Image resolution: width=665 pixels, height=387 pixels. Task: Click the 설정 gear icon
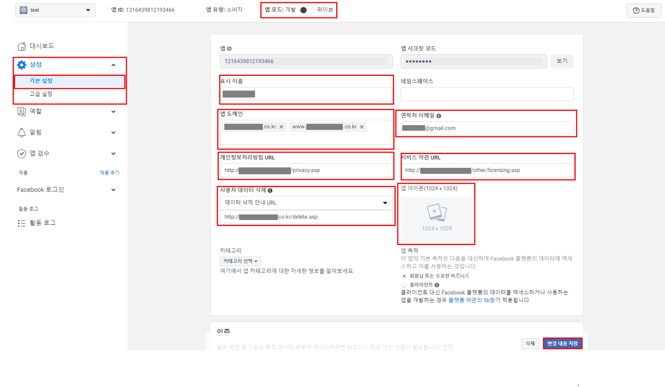point(22,65)
